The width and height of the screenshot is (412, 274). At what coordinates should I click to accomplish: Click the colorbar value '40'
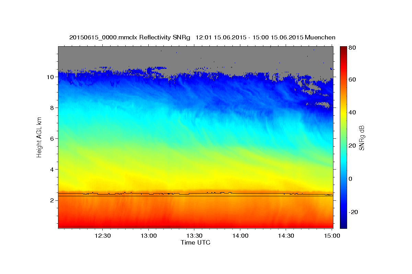tap(353, 113)
